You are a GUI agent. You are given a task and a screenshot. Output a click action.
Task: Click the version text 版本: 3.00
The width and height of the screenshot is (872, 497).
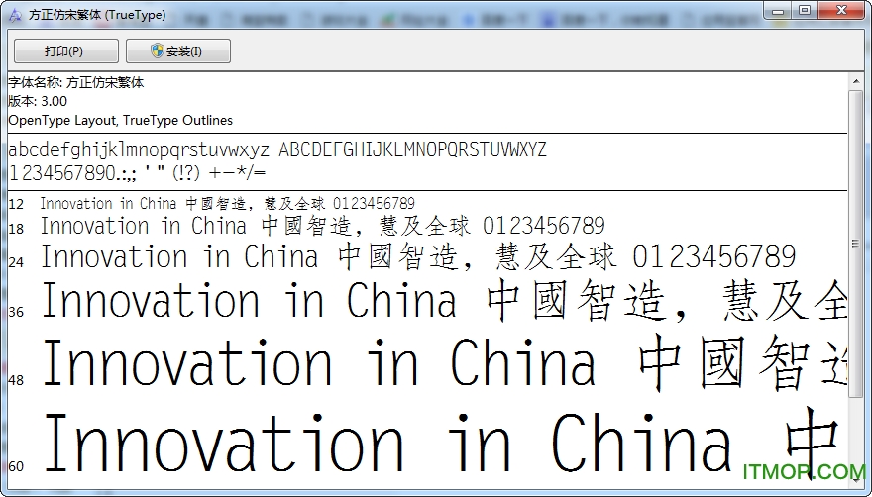tap(38, 101)
